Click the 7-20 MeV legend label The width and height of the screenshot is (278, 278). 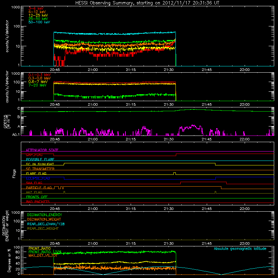37,85
